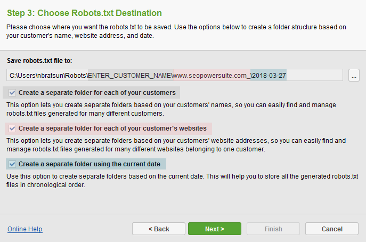
Task: Click C:\Users\nbratsun\Robots portion of the path
Action: [x=48, y=76]
